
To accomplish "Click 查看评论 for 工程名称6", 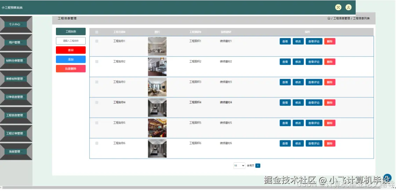I will 314,144.
